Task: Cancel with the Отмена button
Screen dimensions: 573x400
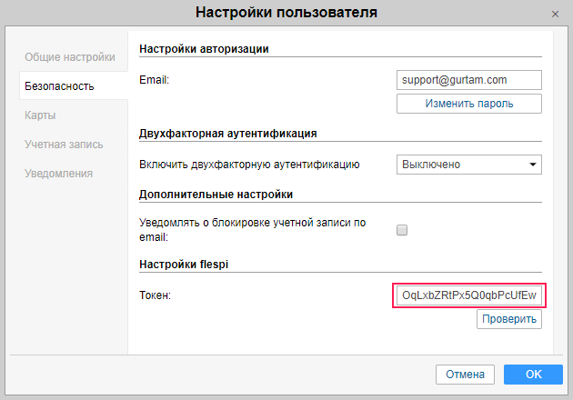Action: [x=466, y=375]
